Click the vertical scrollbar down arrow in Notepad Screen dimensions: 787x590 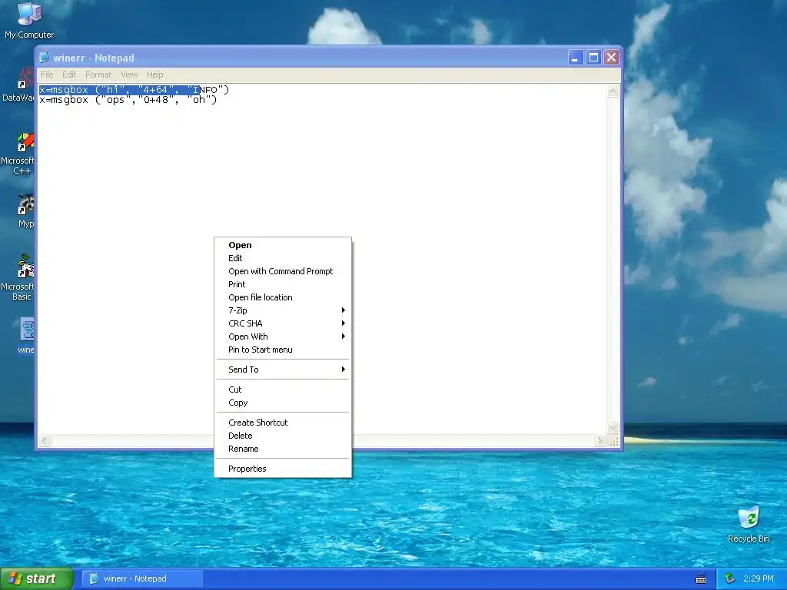[x=613, y=428]
